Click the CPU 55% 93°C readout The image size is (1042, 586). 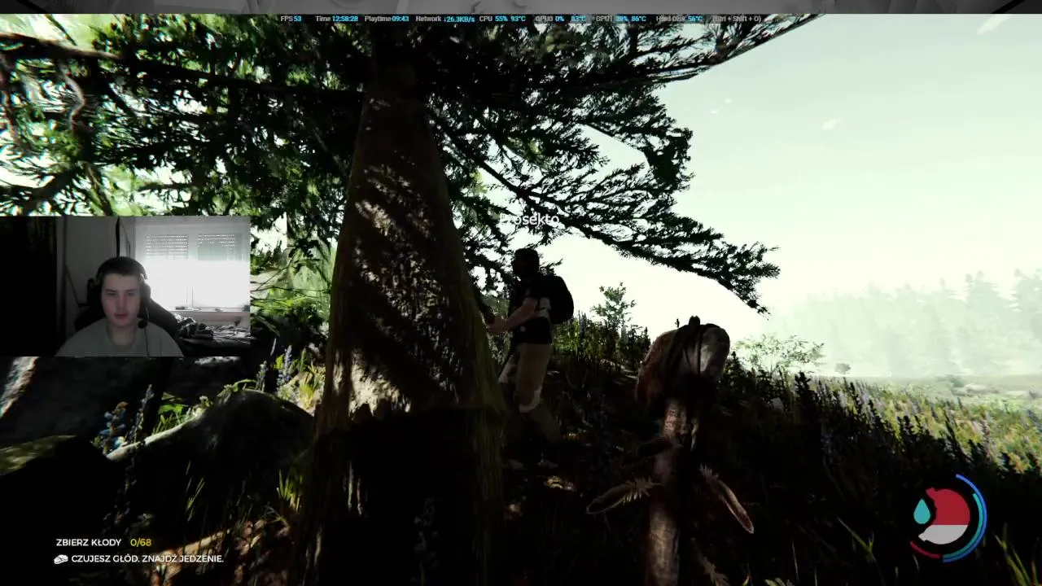coord(502,19)
